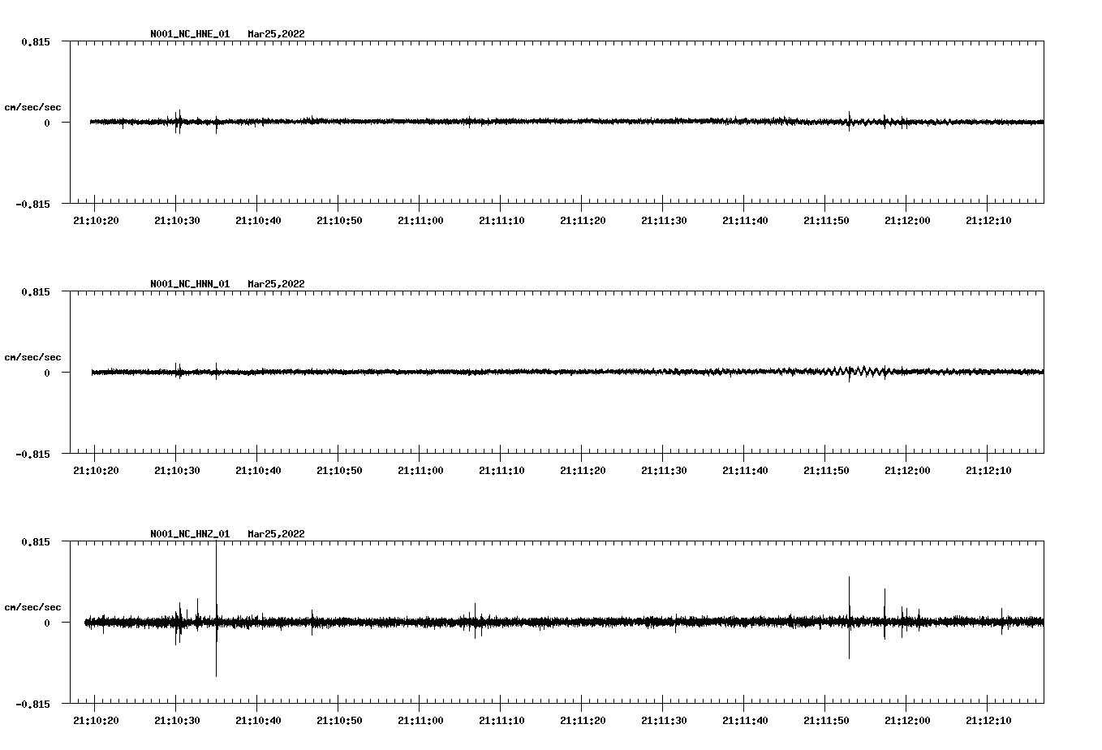Click the 21:12:10 time label under HNN plot
The width and height of the screenshot is (1102, 750).
[x=988, y=470]
